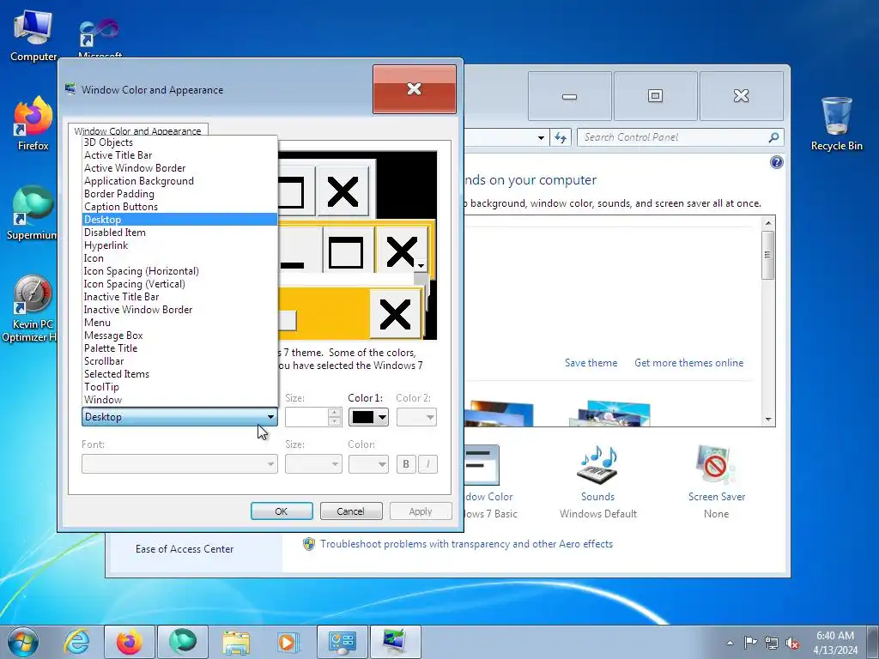Image resolution: width=879 pixels, height=659 pixels.
Task: Select Window at bottom of item list
Action: (179, 400)
